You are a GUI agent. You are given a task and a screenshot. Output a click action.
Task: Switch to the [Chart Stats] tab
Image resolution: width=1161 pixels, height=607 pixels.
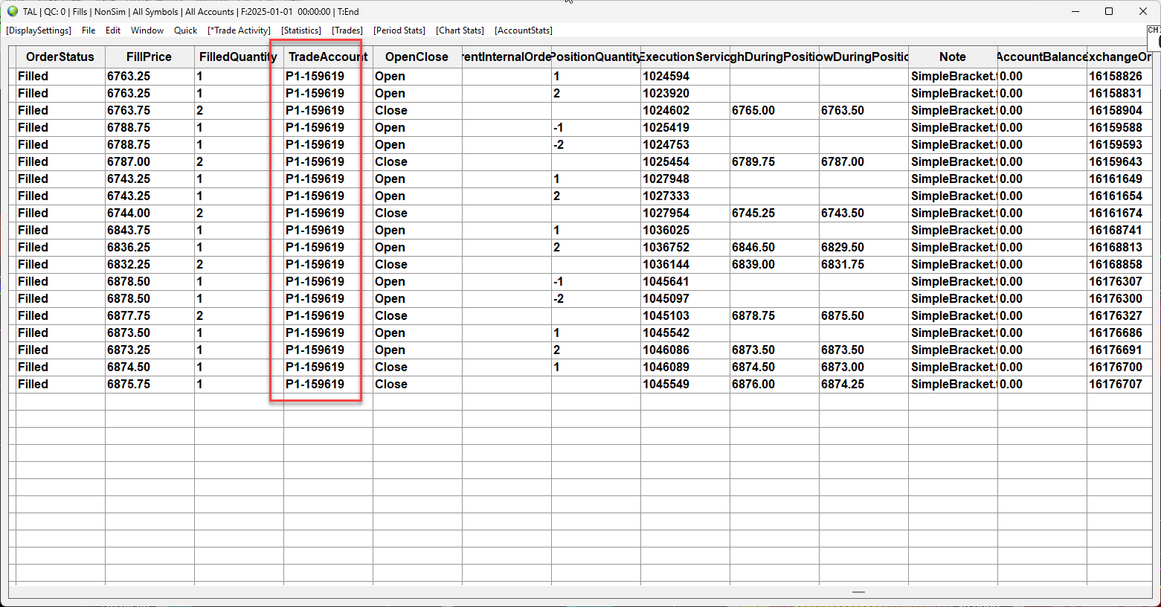point(460,30)
